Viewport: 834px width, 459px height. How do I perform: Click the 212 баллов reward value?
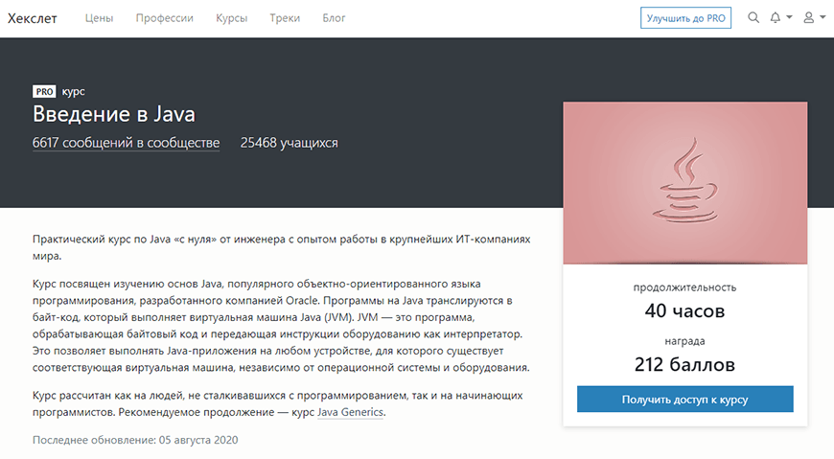(x=684, y=364)
